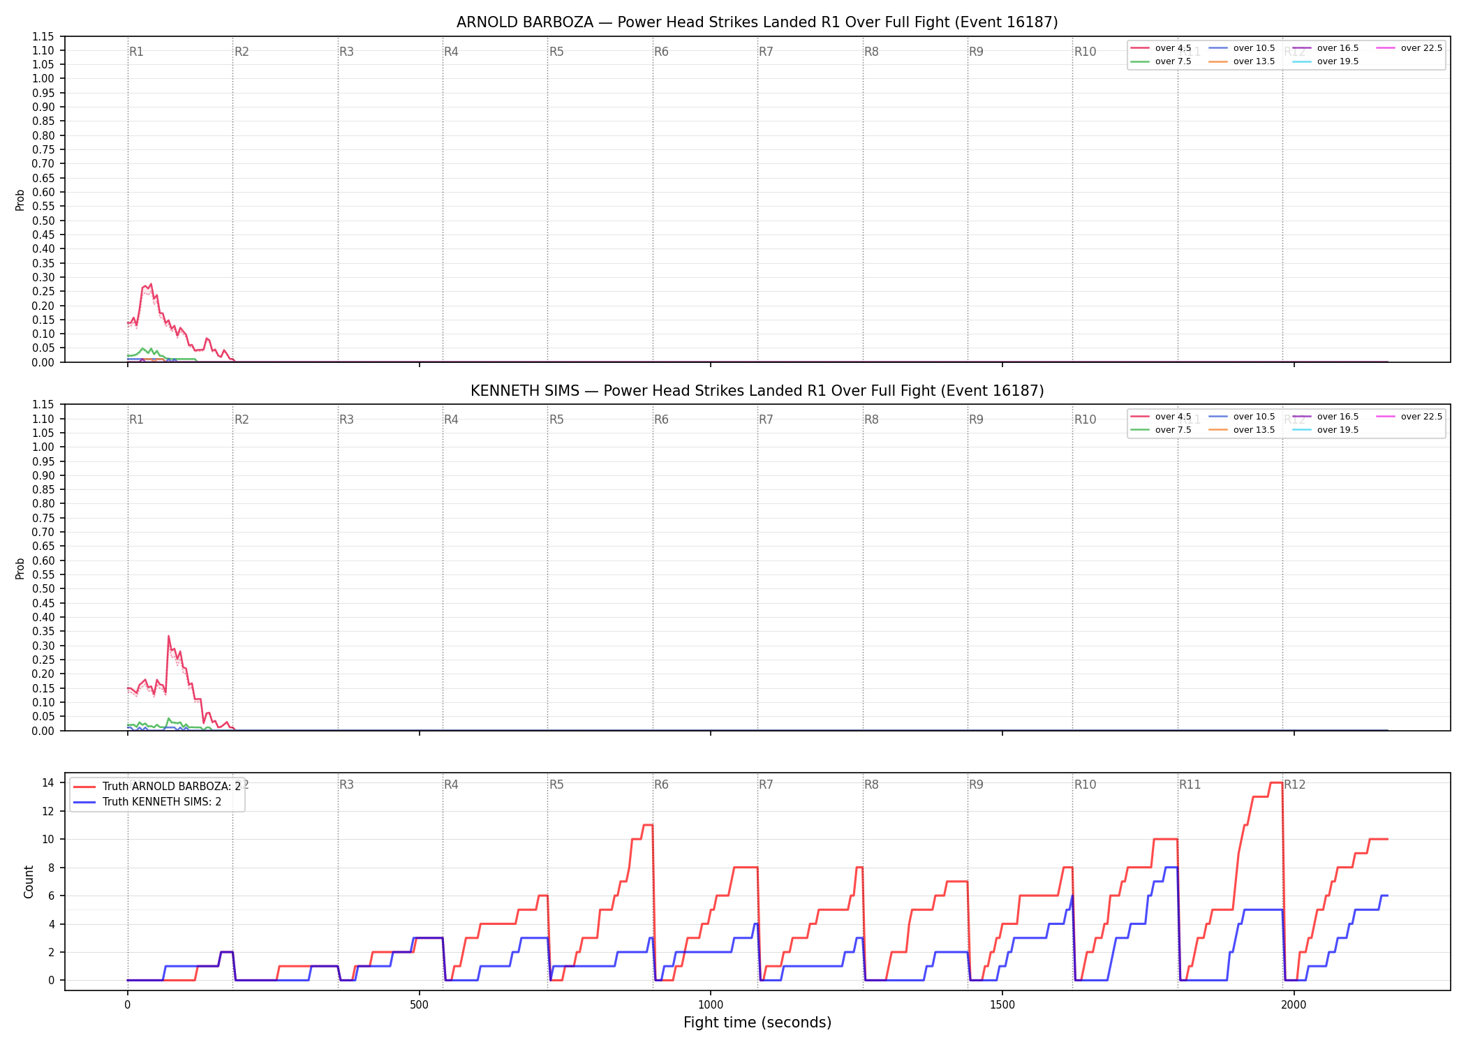Click the R11 round marker in Count chart
The image size is (1466, 1047).
pos(1190,785)
